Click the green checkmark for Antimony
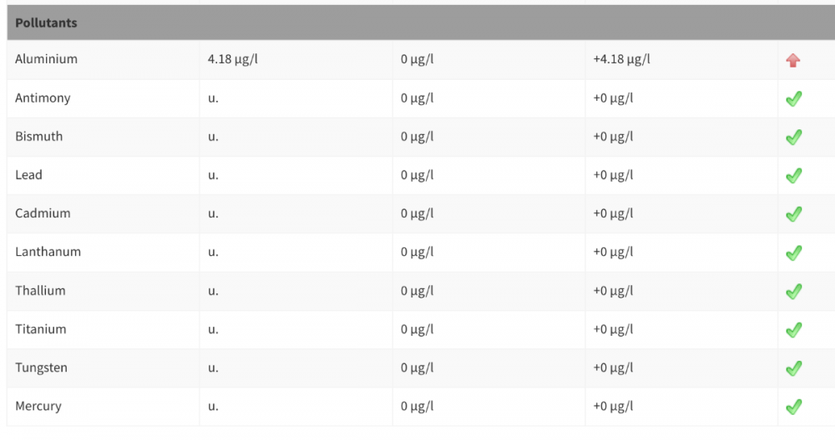This screenshot has height=440, width=835. [793, 99]
